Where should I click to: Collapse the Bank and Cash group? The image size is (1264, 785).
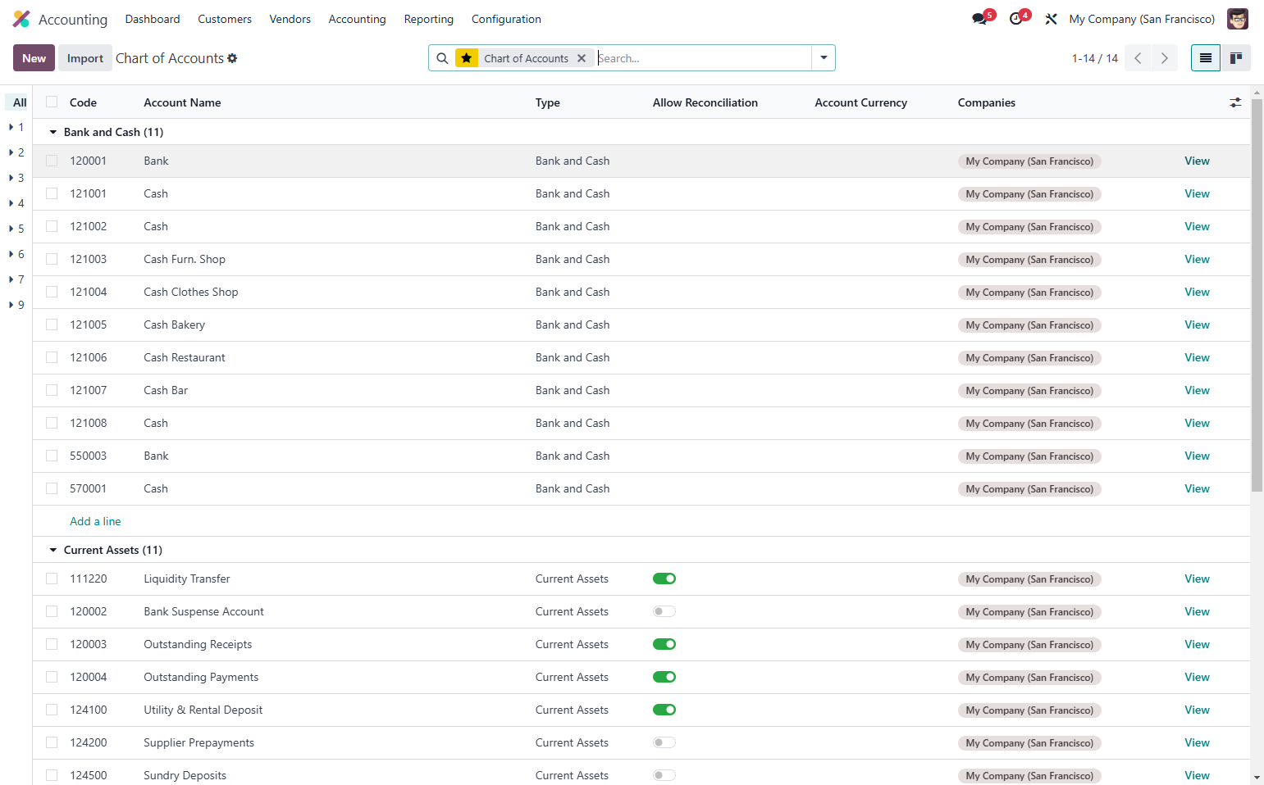coord(53,132)
